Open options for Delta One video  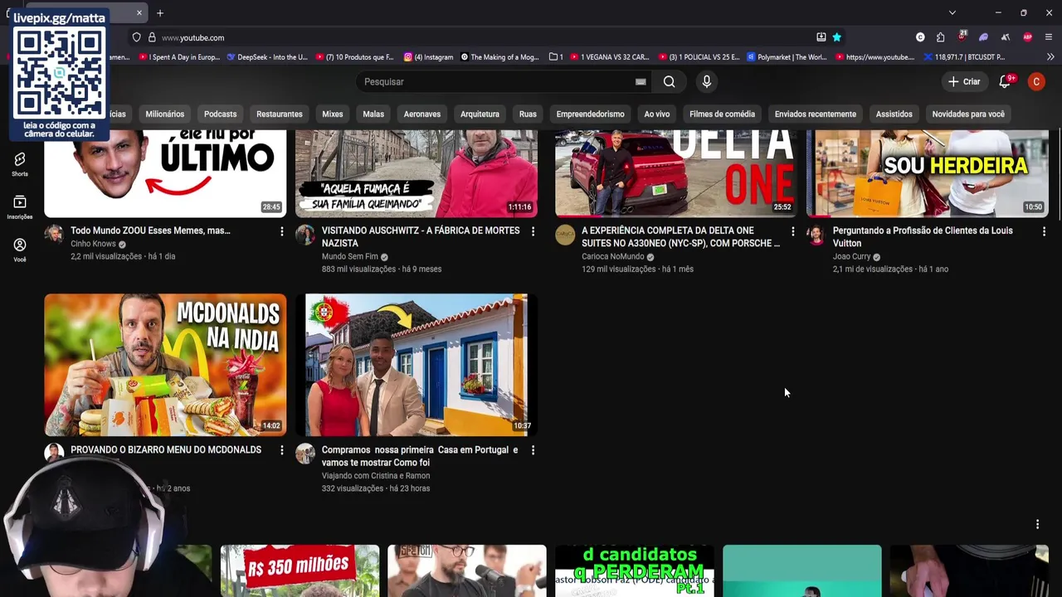pos(792,231)
